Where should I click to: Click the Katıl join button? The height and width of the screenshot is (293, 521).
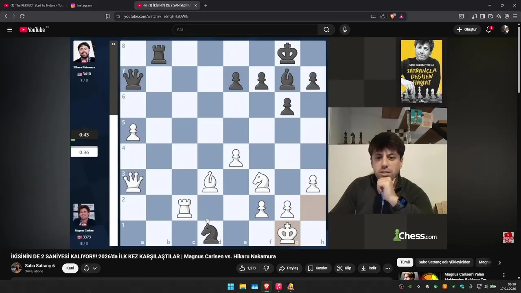[x=70, y=268]
